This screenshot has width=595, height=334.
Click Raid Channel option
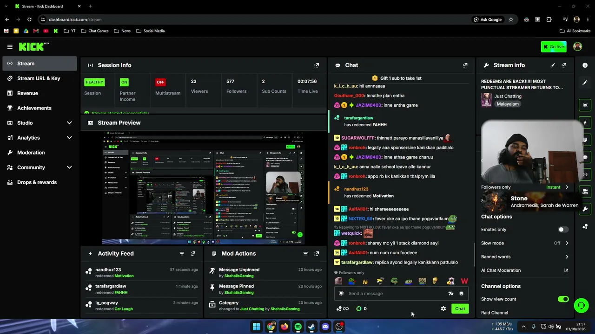[x=495, y=313]
